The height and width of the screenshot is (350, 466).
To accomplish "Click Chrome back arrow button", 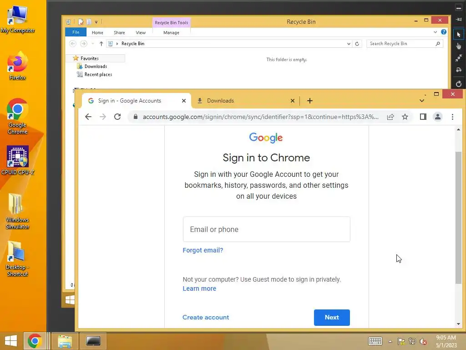I will pyautogui.click(x=88, y=117).
